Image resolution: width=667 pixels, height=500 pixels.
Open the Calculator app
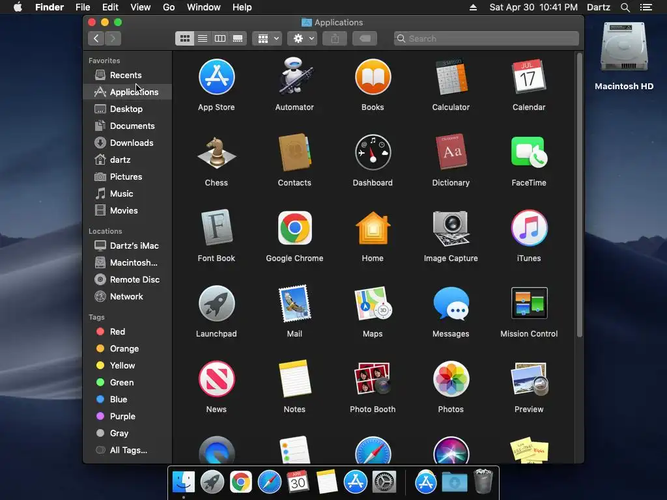[451, 77]
